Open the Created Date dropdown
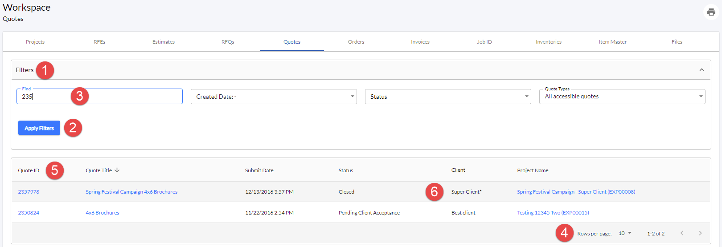 tap(274, 97)
